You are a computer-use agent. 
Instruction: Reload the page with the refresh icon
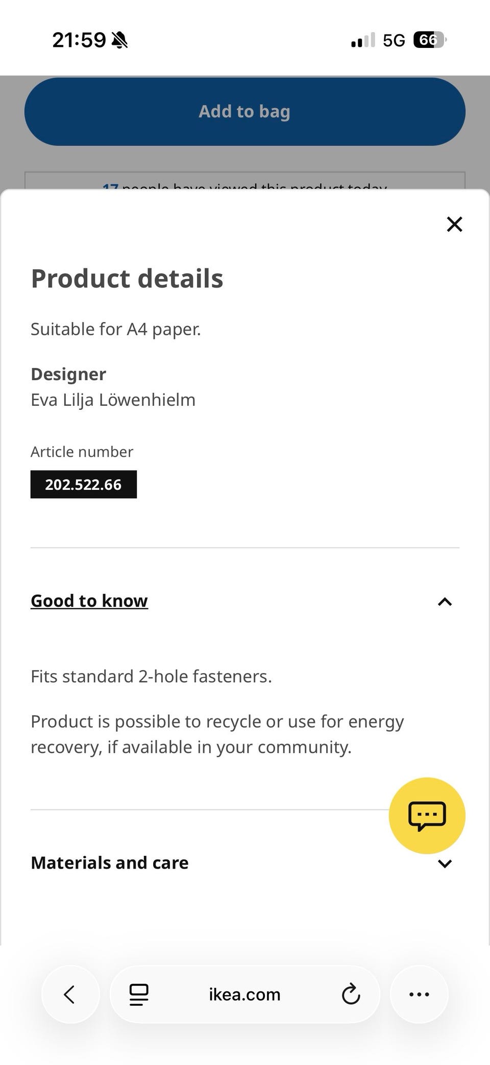351,994
